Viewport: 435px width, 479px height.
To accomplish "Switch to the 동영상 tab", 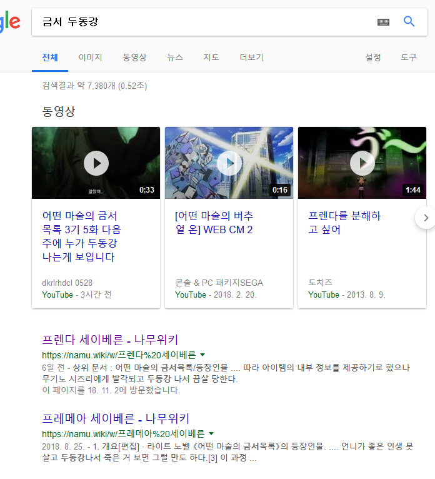I will pos(134,58).
